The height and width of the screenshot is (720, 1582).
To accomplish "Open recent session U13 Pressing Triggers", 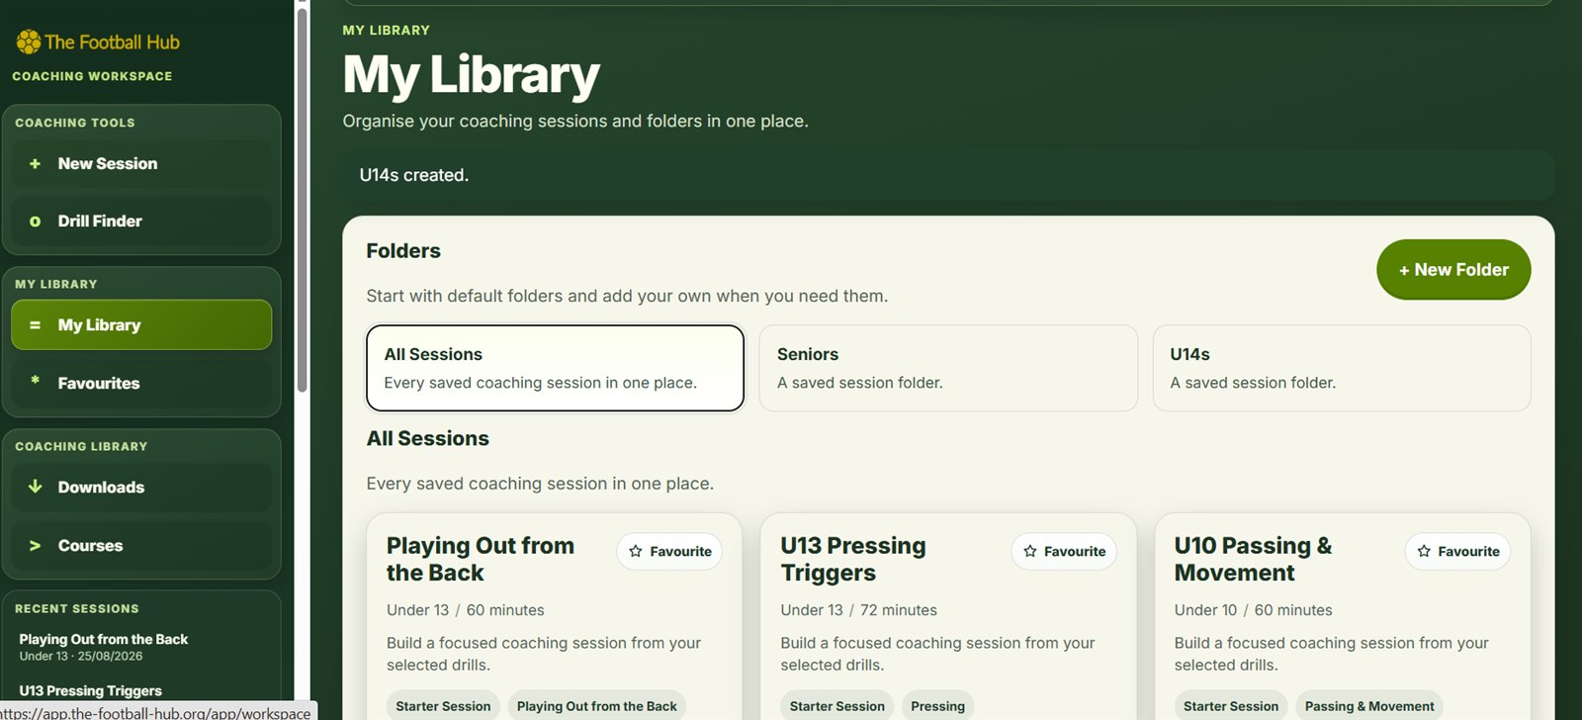I will (x=91, y=691).
